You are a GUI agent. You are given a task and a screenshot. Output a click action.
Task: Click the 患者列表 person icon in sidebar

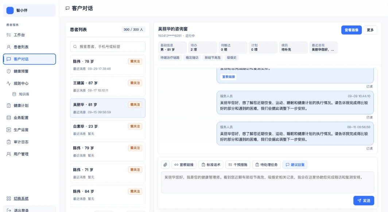[9, 47]
